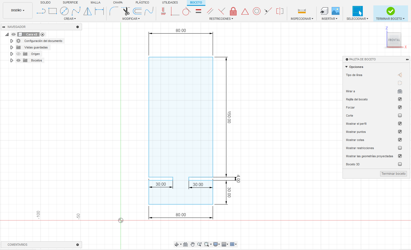411x250 pixels.
Task: Switch to the UTILIDADES tab
Action: [170, 2]
